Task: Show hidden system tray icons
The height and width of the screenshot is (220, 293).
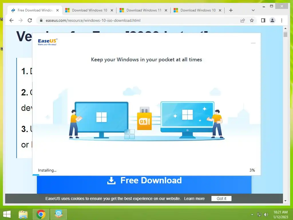Action: click(252, 215)
